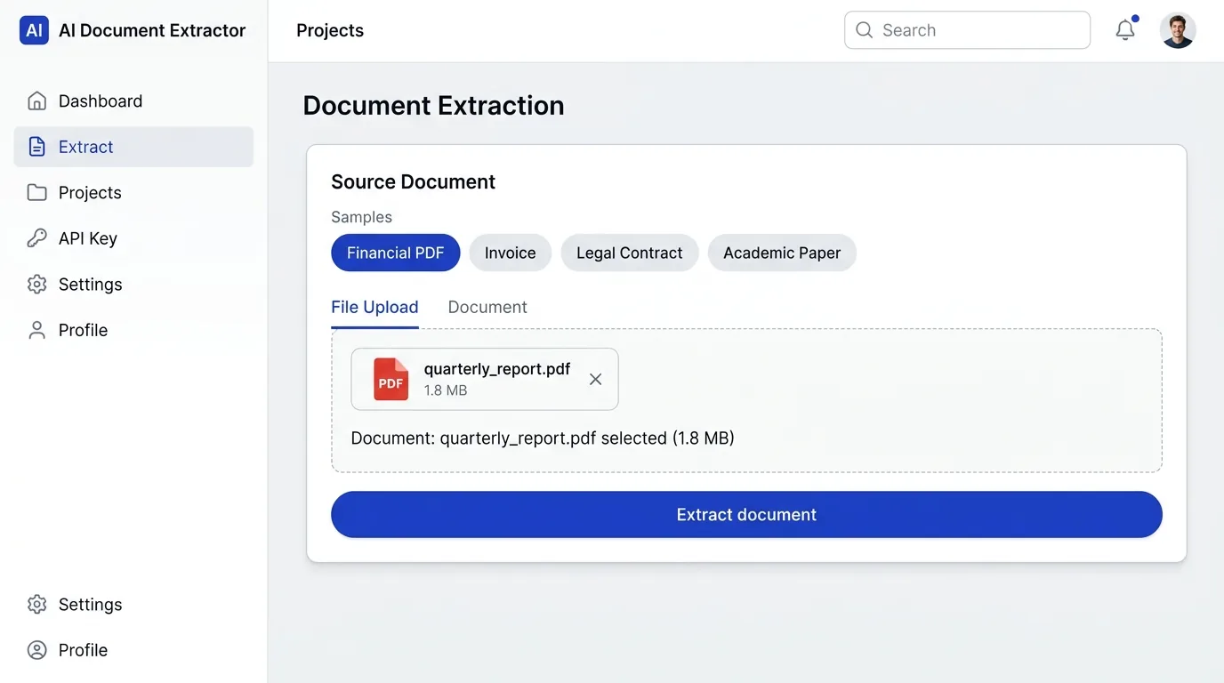Select the Invoice sample chip
The width and height of the screenshot is (1224, 683).
point(510,253)
